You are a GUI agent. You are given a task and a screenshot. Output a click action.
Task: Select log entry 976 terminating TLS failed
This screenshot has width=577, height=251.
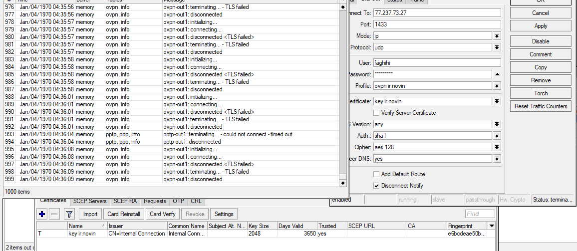pyautogui.click(x=171, y=7)
